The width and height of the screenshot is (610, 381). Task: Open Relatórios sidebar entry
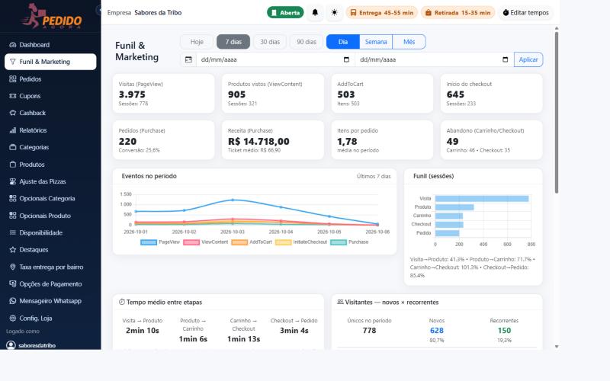(50, 130)
